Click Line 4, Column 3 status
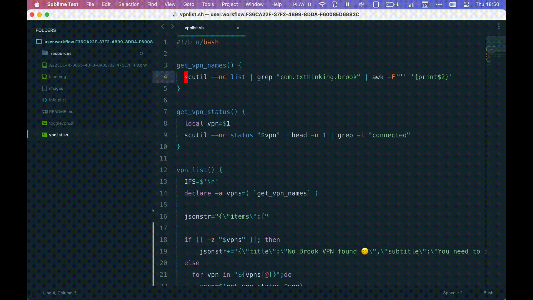Screen dimensions: 533x300 tap(60, 293)
